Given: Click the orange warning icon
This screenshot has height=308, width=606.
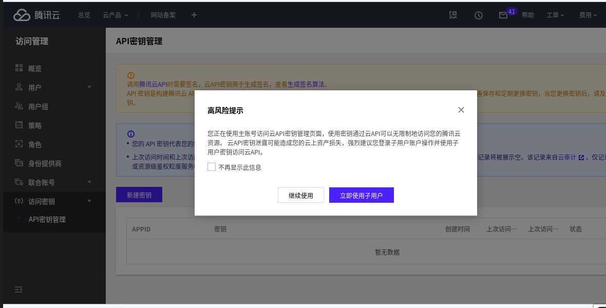Looking at the screenshot, I should tap(130, 75).
